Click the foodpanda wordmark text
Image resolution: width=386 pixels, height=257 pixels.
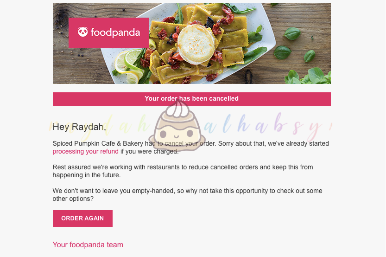click(x=115, y=32)
